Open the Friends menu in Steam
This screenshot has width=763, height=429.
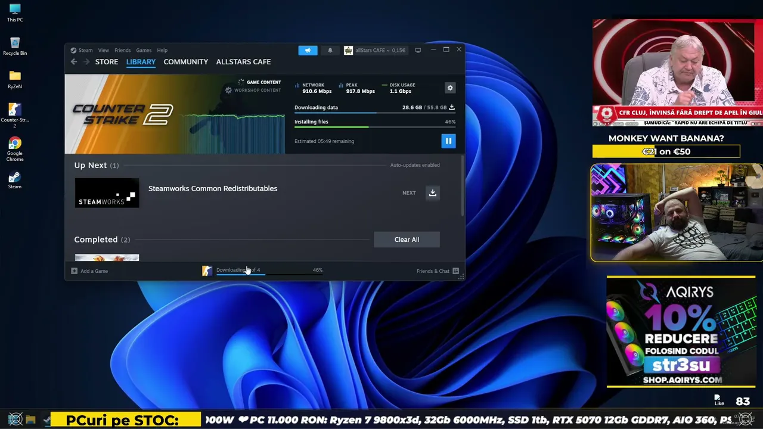pos(122,51)
